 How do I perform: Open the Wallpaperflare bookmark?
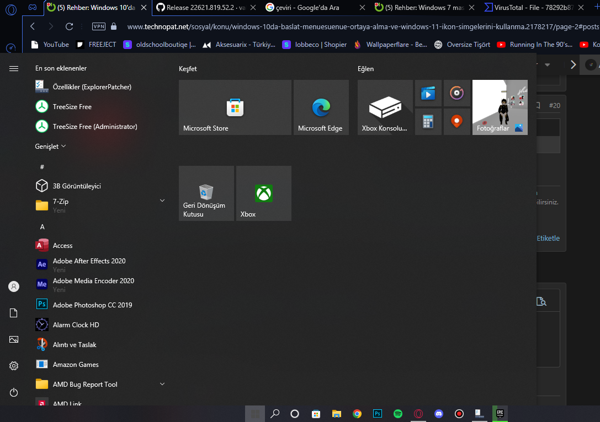pyautogui.click(x=390, y=45)
